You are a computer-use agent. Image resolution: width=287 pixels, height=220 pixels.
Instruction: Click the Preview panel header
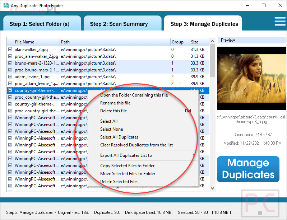(252, 40)
